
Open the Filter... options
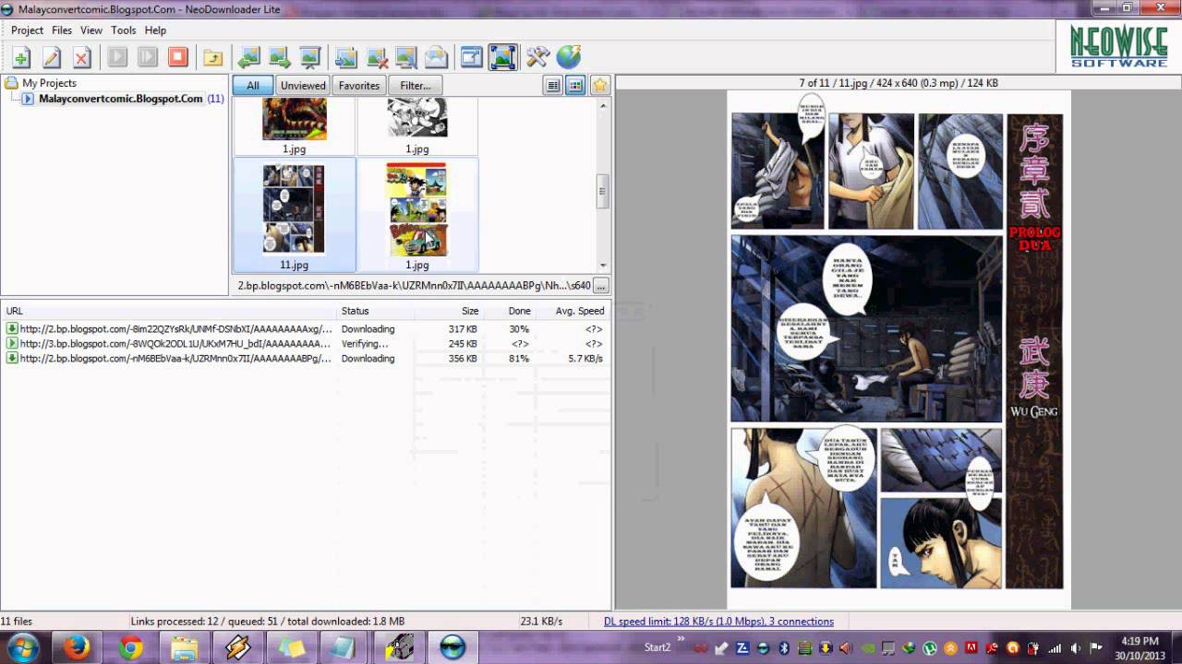click(x=416, y=85)
